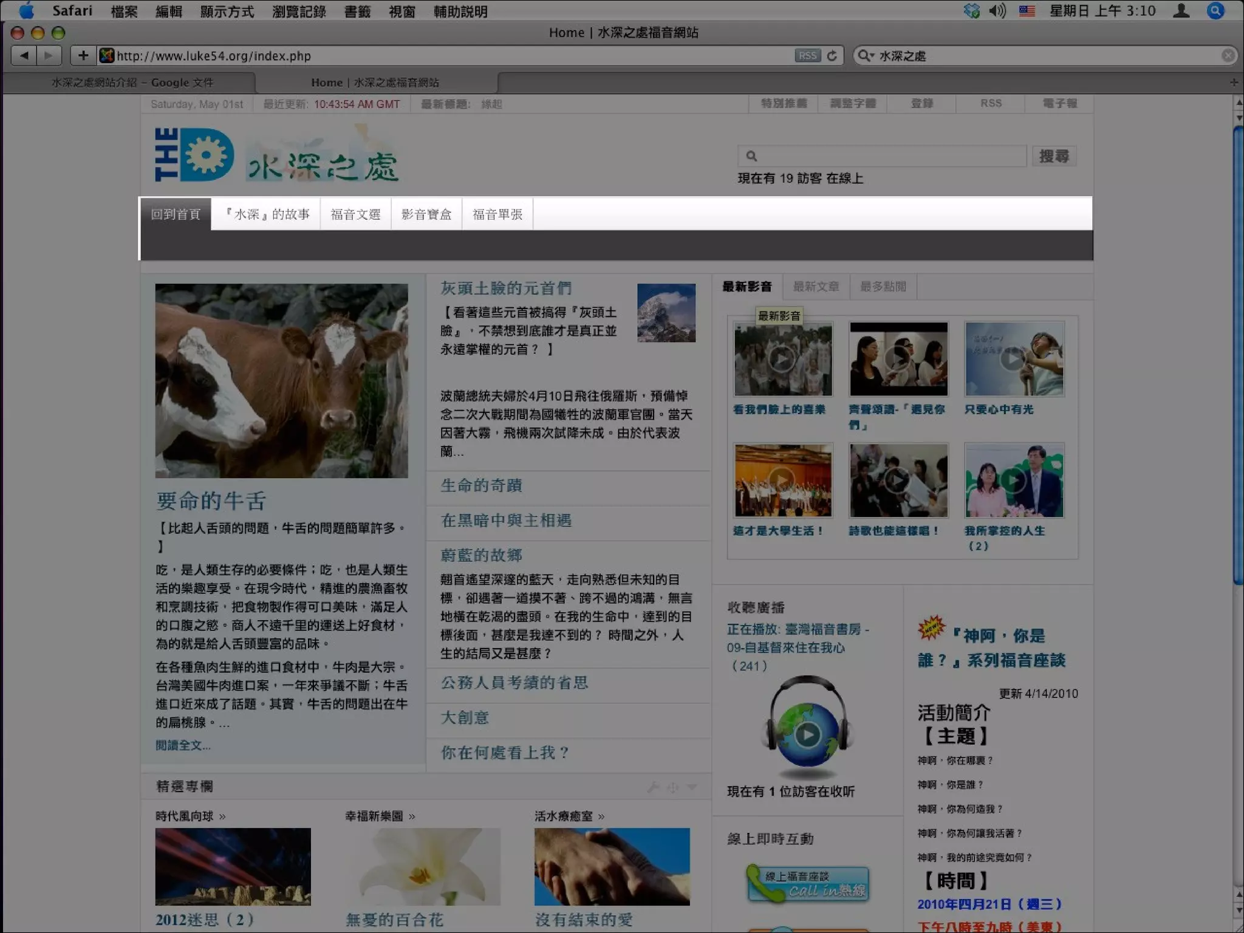Click the RSS badge in address bar
1244x933 pixels.
click(x=807, y=56)
